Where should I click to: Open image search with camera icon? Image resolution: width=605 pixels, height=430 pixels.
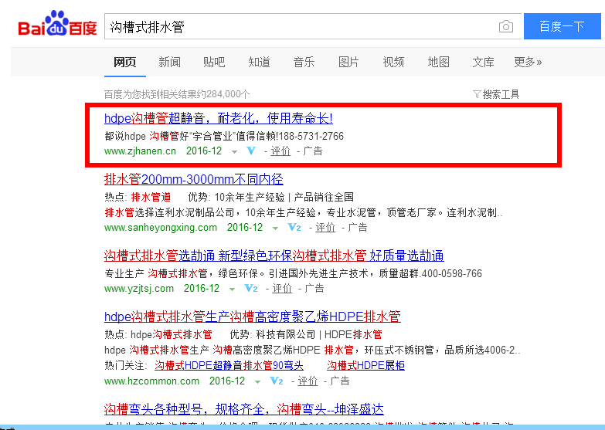[x=506, y=26]
